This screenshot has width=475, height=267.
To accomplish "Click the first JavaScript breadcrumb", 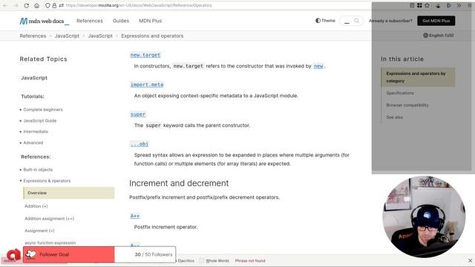I will (67, 36).
